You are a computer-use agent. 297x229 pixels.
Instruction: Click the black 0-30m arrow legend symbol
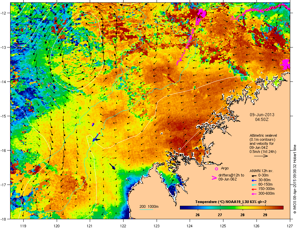point(254,175)
